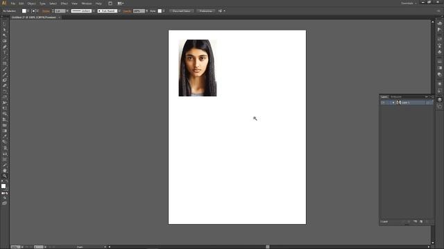The image size is (444, 249).
Task: Open the Brushes panel from dock
Action: pyautogui.click(x=439, y=45)
